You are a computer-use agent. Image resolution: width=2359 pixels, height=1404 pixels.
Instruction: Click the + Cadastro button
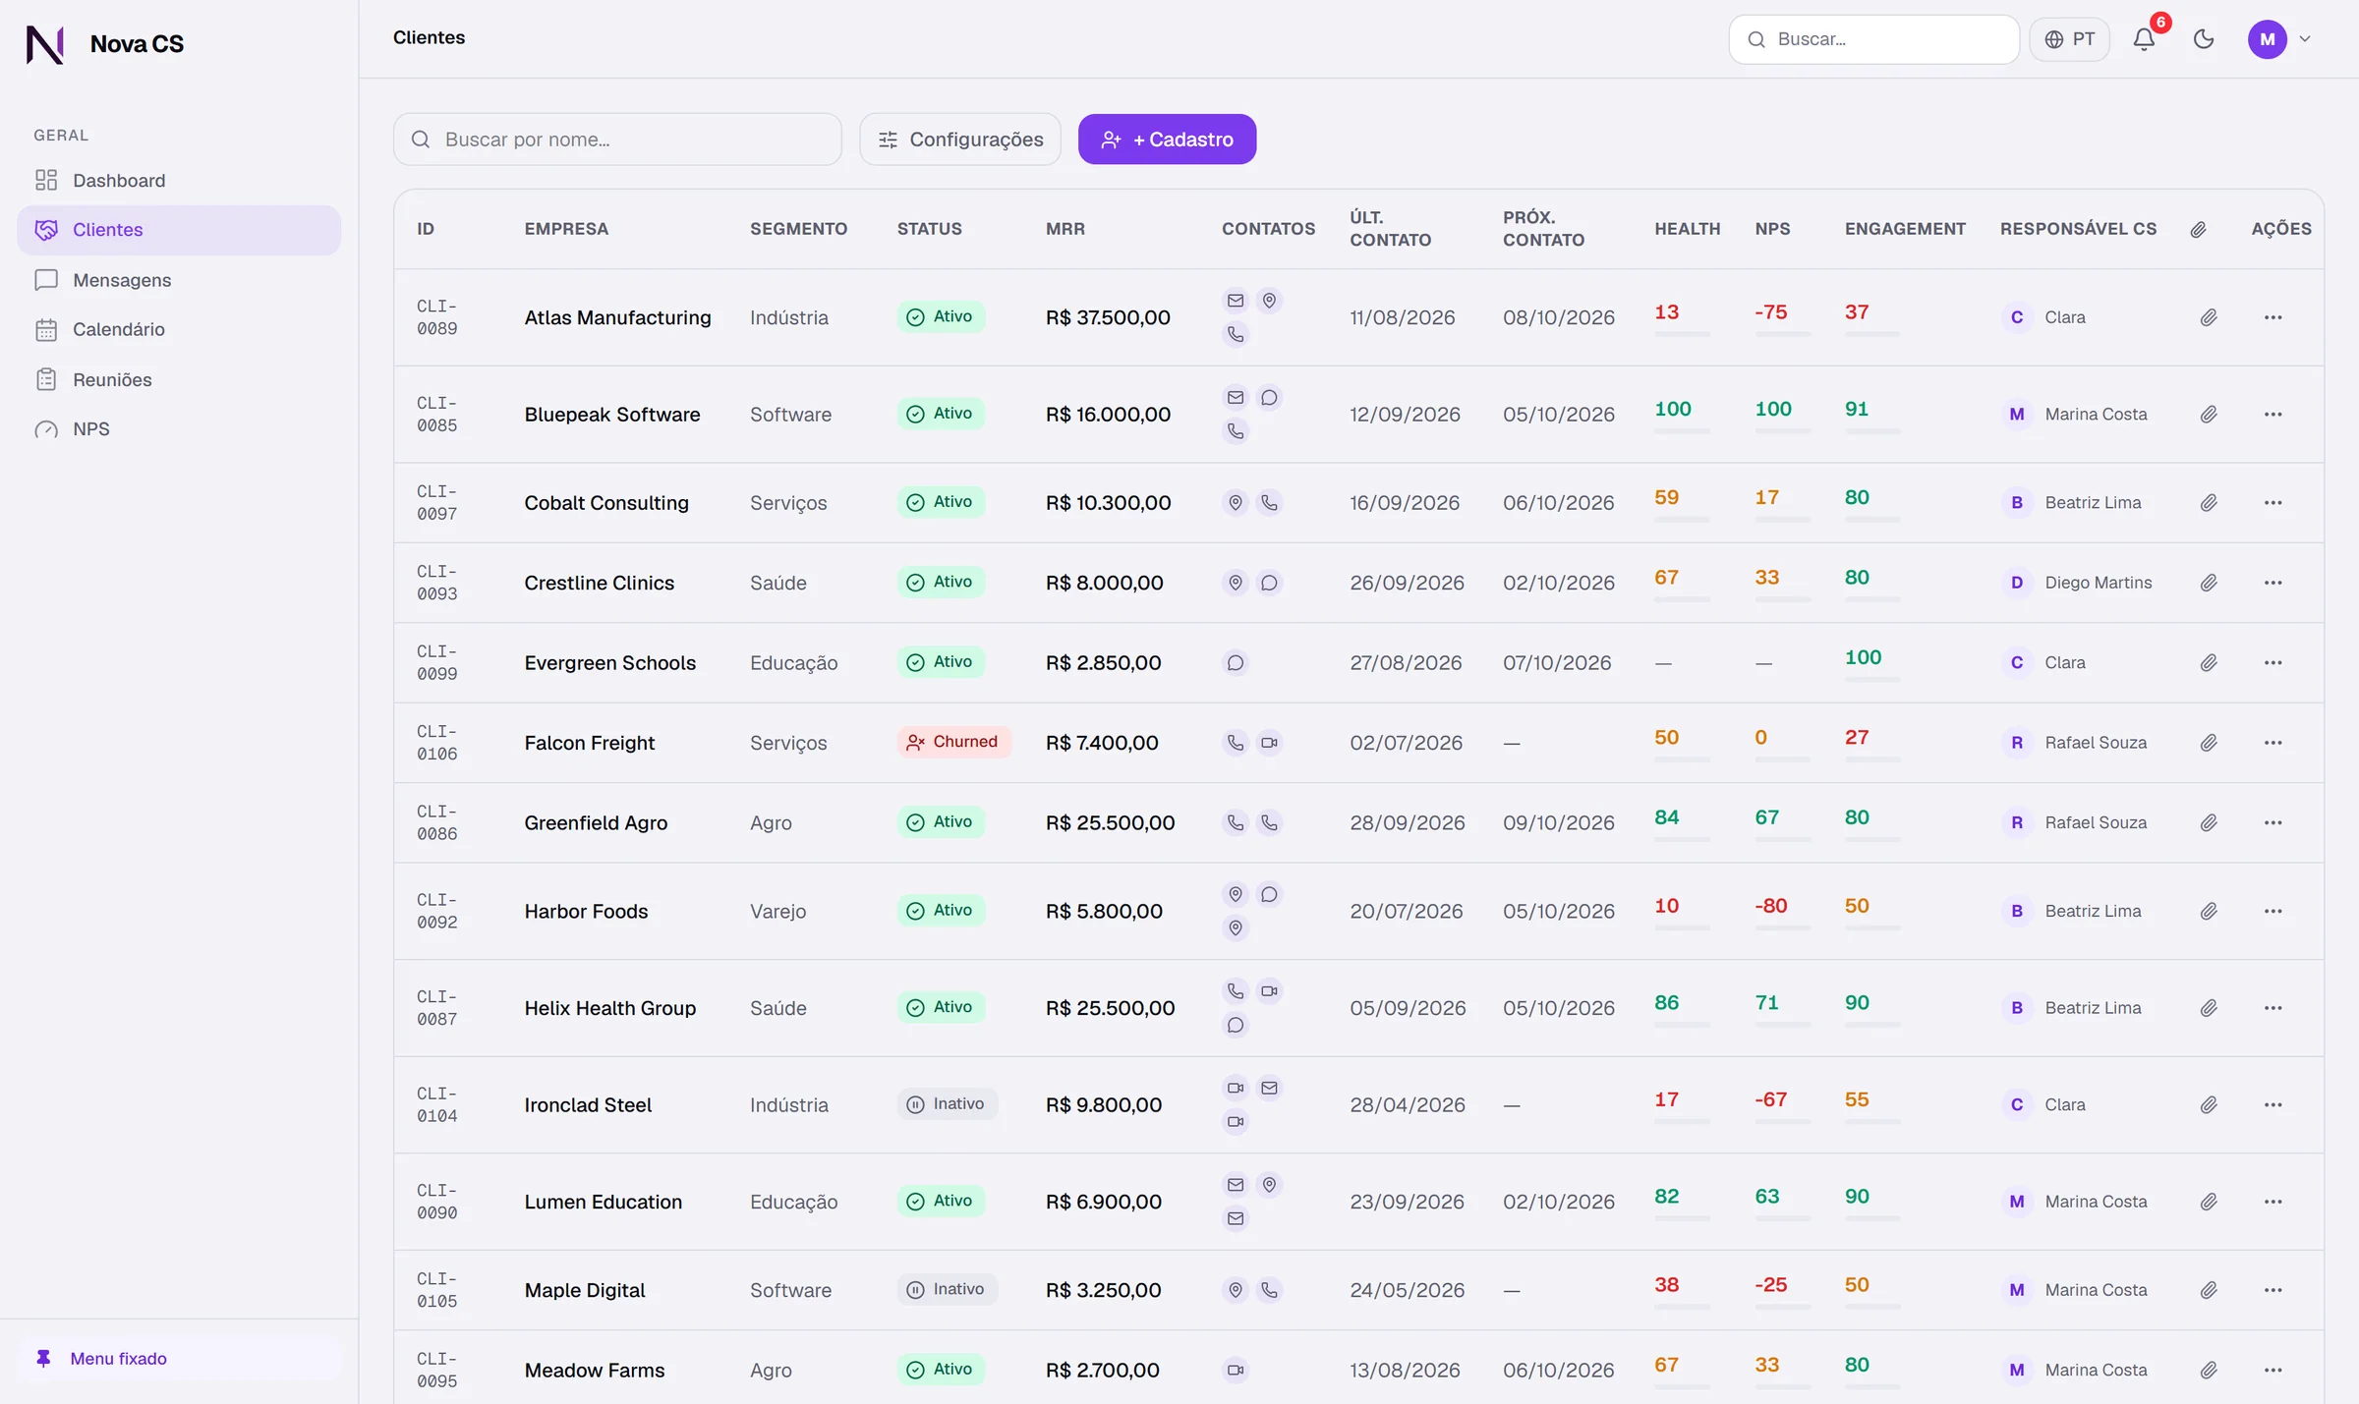coord(1167,140)
